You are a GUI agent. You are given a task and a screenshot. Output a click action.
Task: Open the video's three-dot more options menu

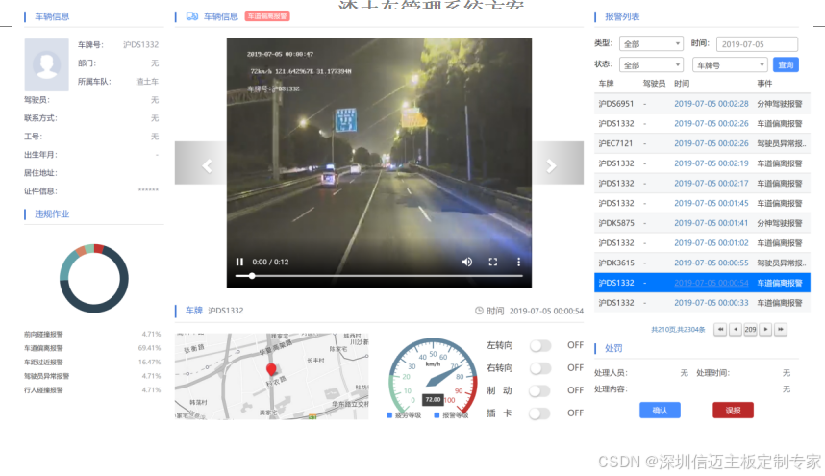click(x=519, y=262)
